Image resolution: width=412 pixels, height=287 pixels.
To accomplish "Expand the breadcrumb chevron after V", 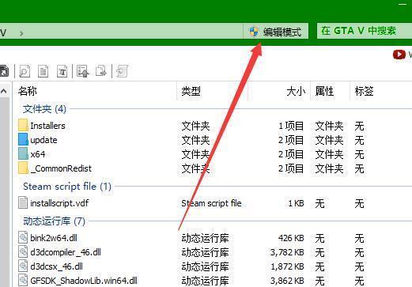I will click(x=21, y=33).
